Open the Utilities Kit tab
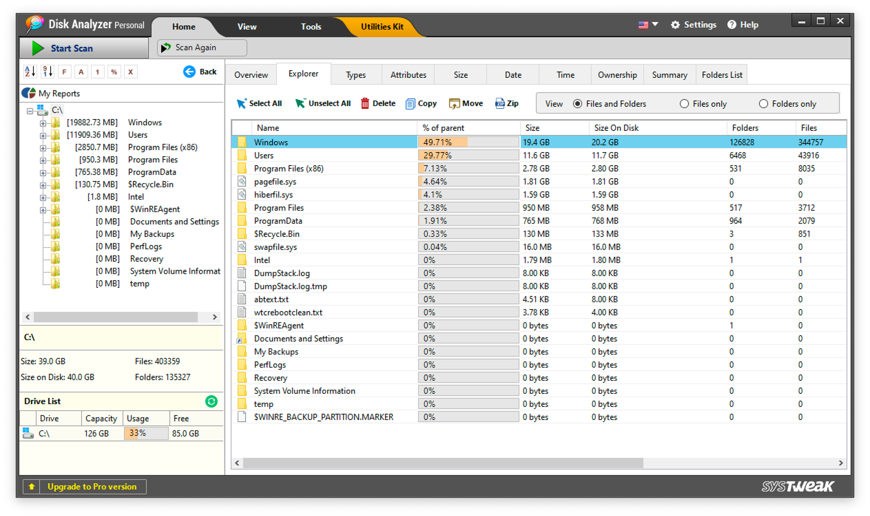 coord(382,27)
